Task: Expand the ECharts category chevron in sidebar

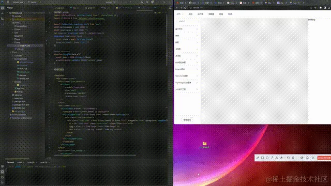Action: (x=197, y=69)
